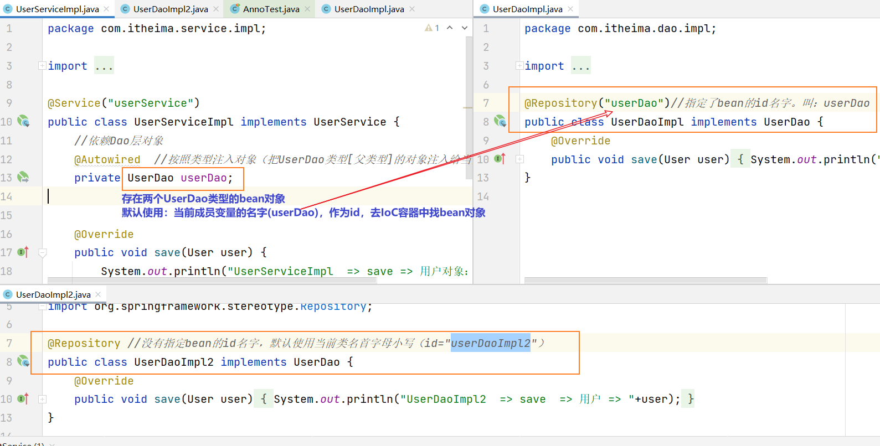Click the @Service("userService") annotation
Image resolution: width=880 pixels, height=446 pixels.
coord(123,103)
